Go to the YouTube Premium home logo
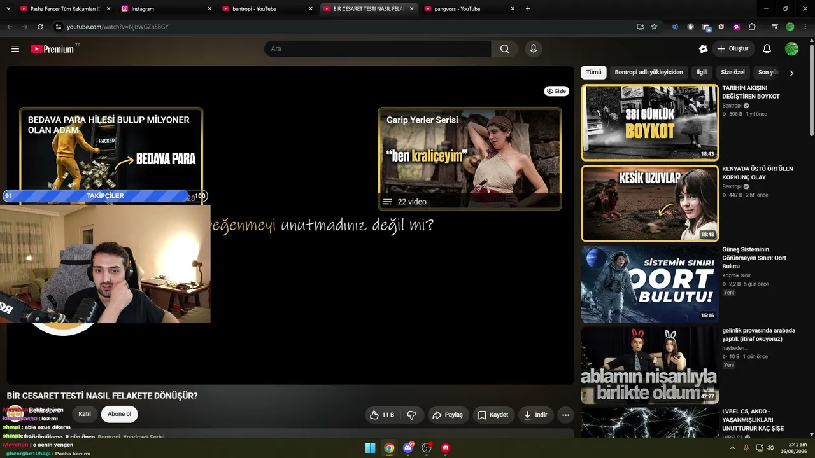Viewport: 815px width, 458px height. tap(52, 49)
